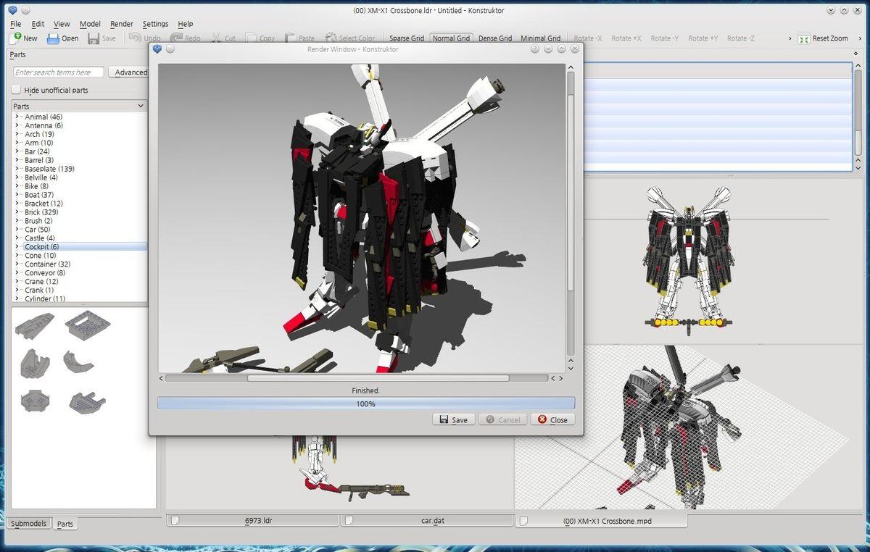Click the render view vertical scrollbar
The image size is (870, 552).
point(571,214)
